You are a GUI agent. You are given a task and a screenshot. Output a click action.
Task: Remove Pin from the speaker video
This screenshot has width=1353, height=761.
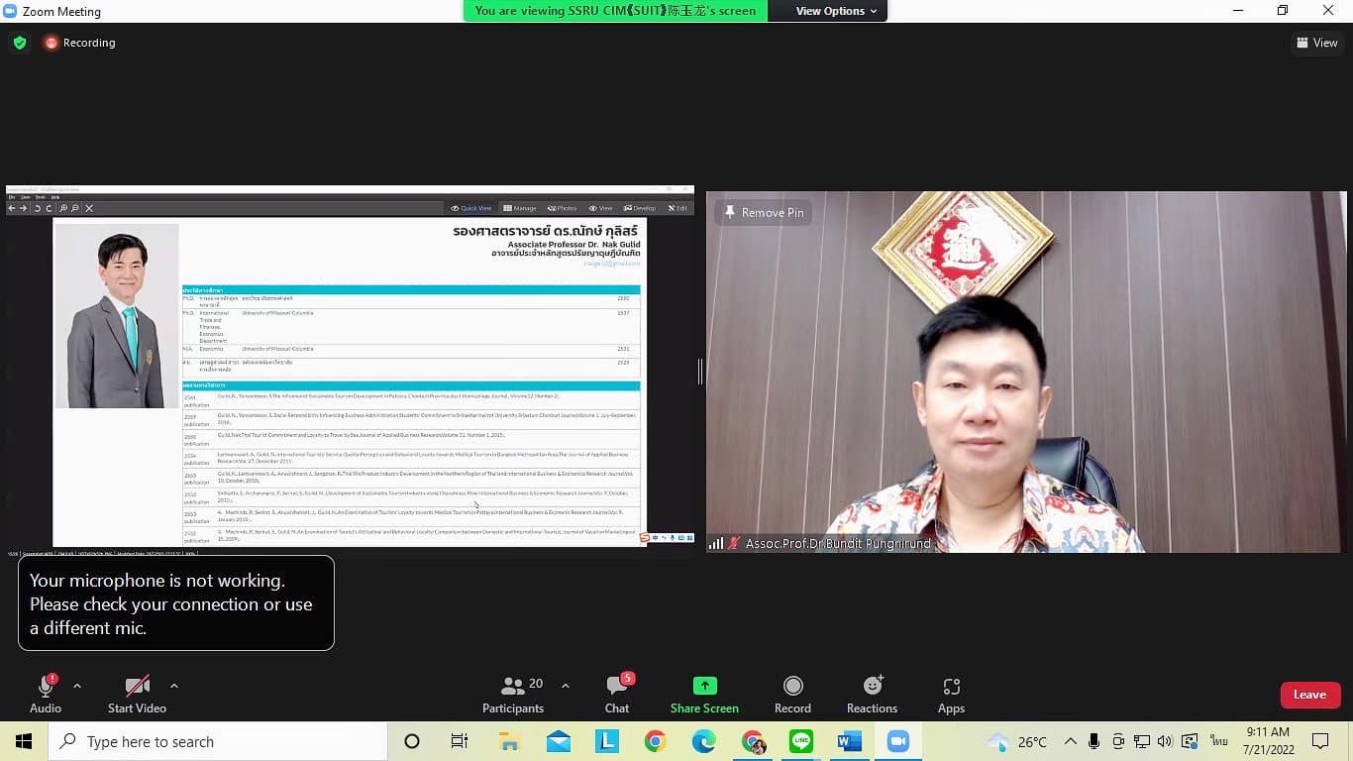(764, 213)
